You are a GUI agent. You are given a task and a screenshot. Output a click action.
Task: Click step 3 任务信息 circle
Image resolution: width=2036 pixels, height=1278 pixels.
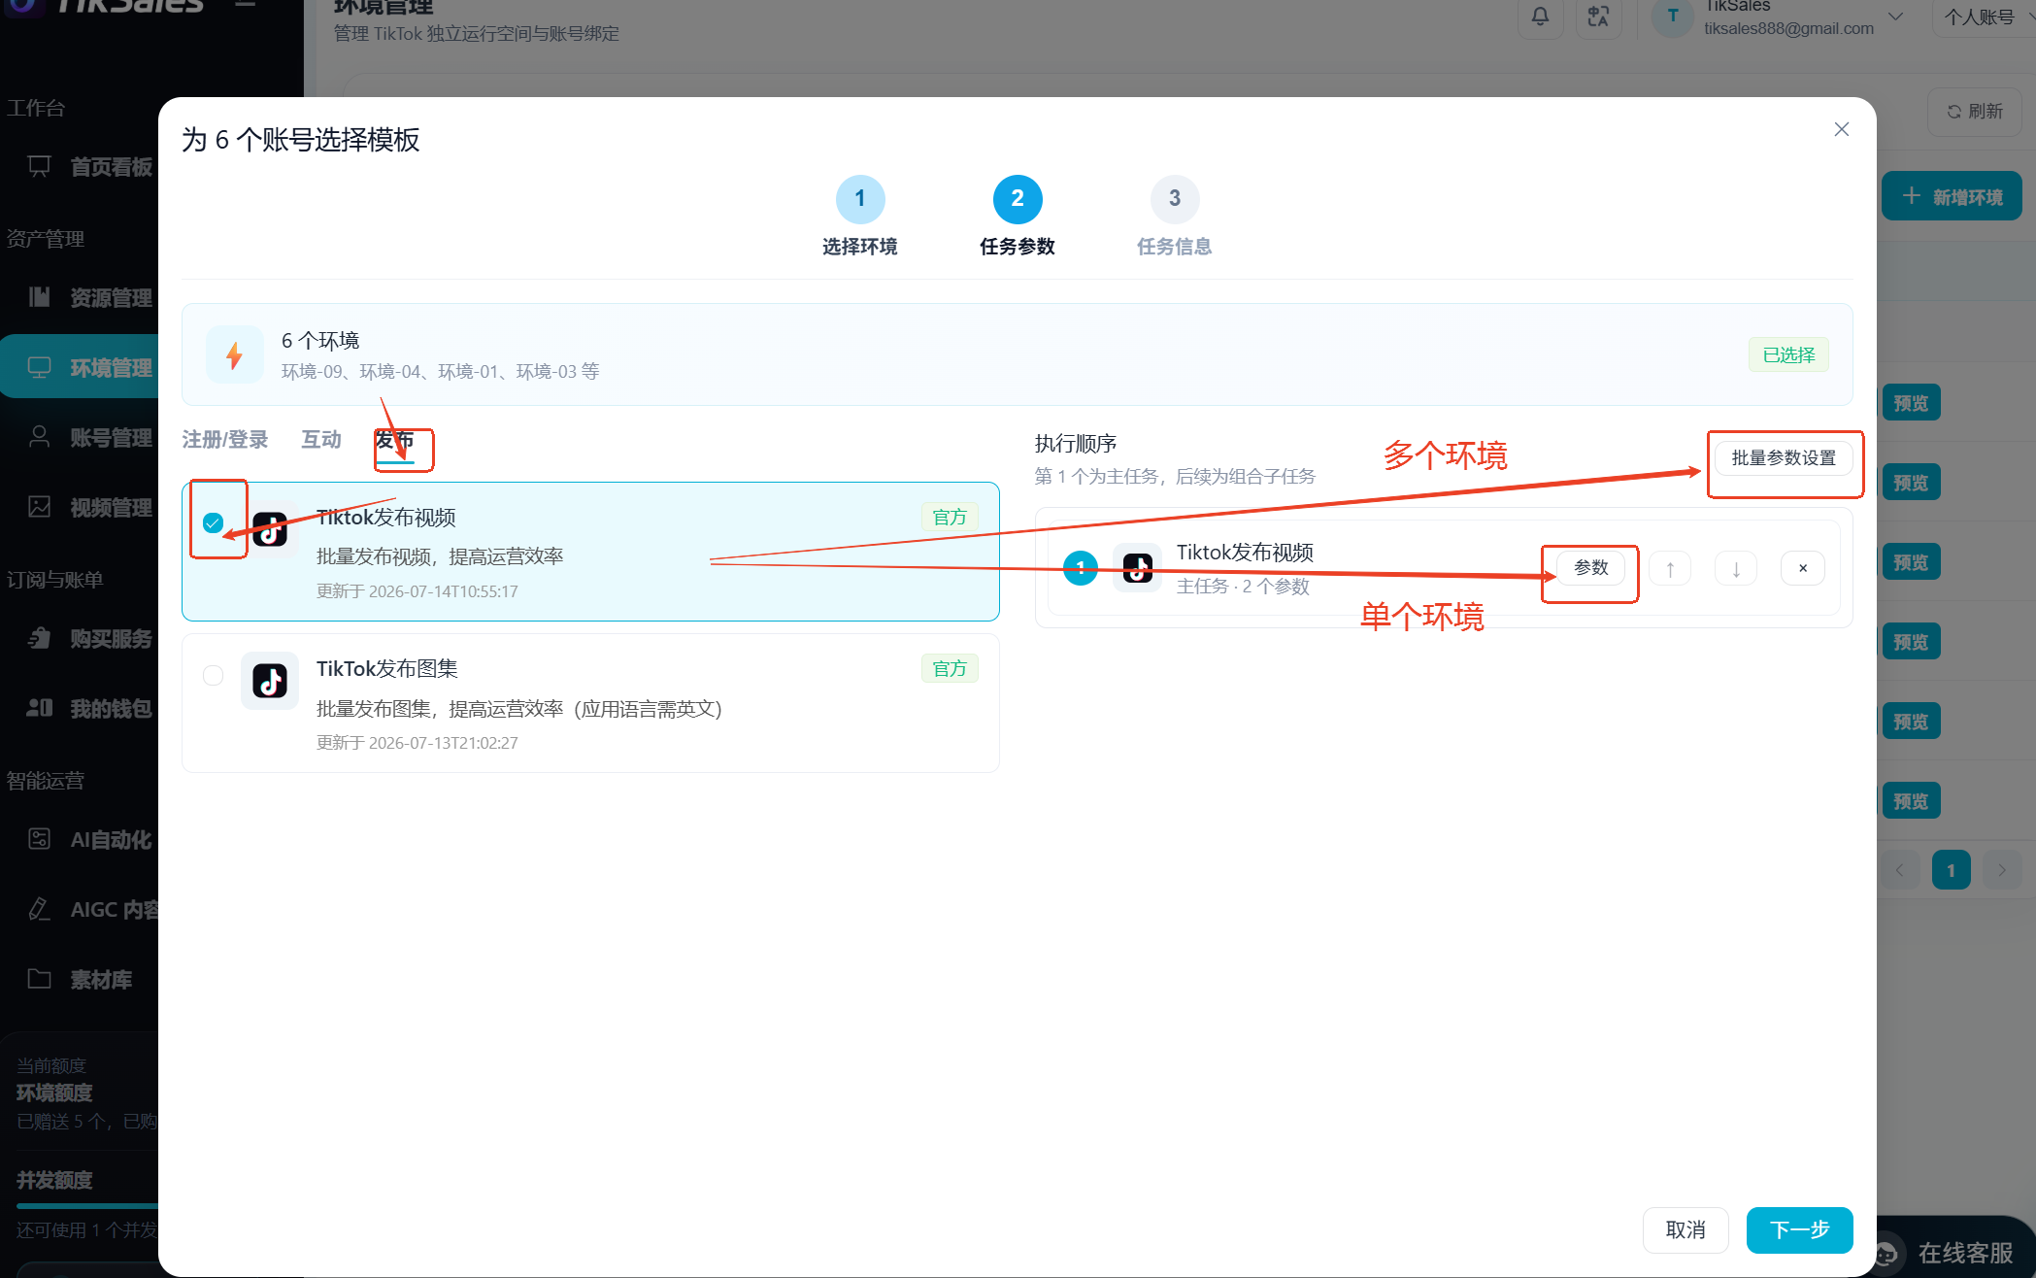1175,199
